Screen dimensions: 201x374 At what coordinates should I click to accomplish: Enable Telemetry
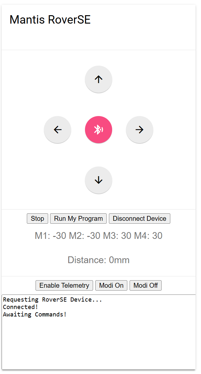coord(64,285)
